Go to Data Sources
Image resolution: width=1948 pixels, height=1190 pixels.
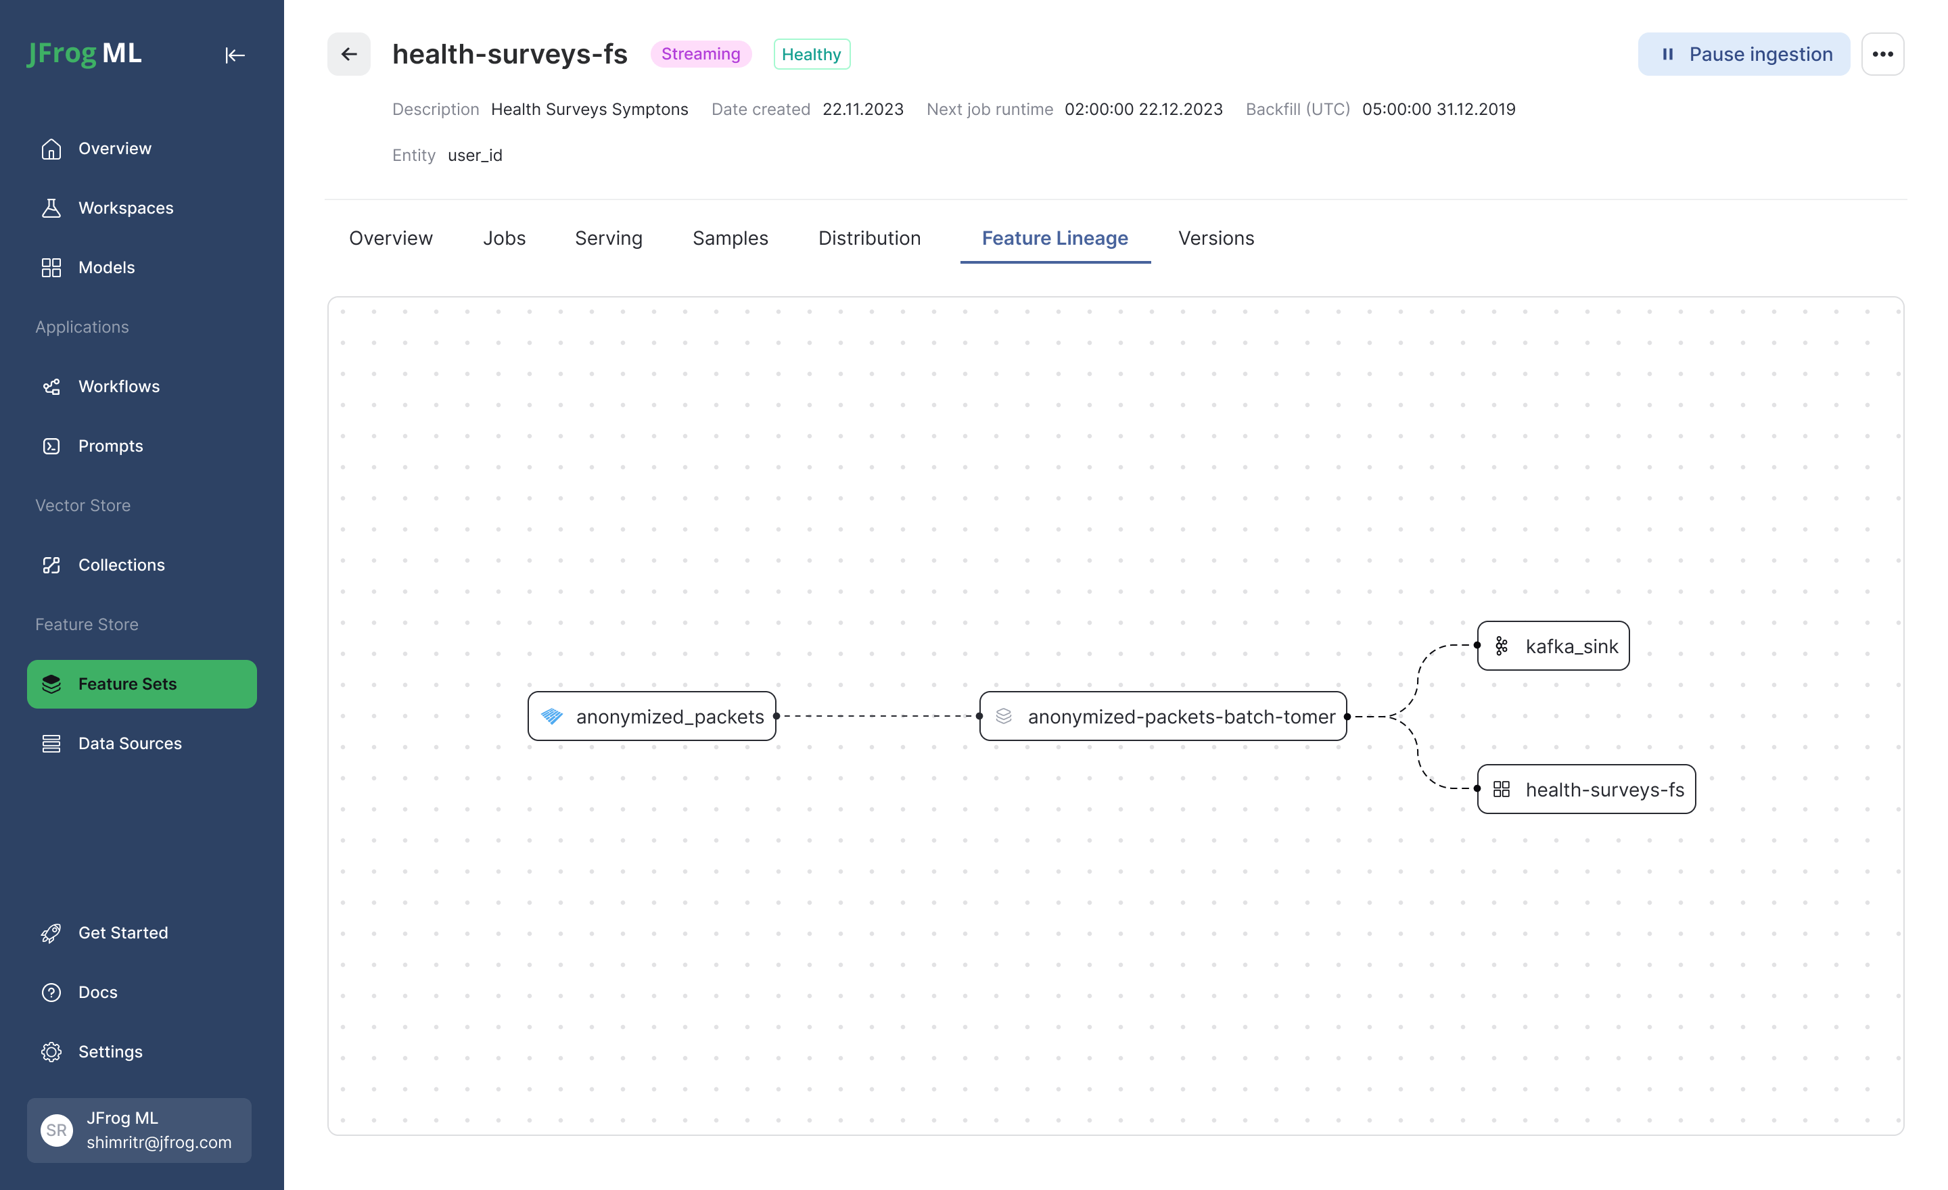pos(142,743)
